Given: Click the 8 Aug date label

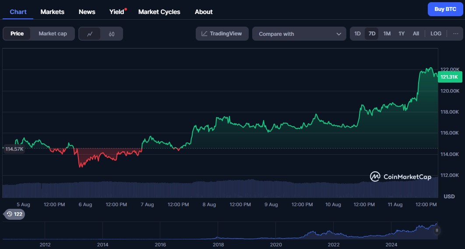Looking at the screenshot, I should point(209,204).
